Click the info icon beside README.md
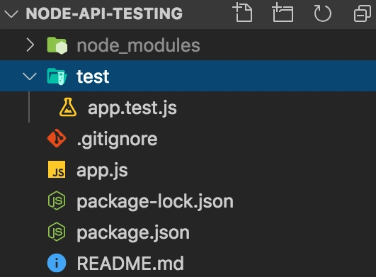376x277 pixels. (57, 263)
